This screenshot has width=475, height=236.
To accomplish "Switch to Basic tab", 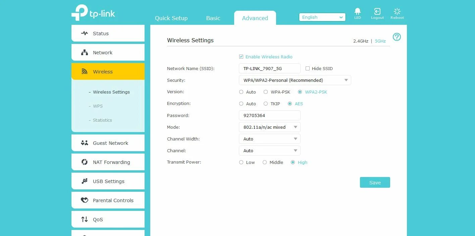I will click(213, 18).
